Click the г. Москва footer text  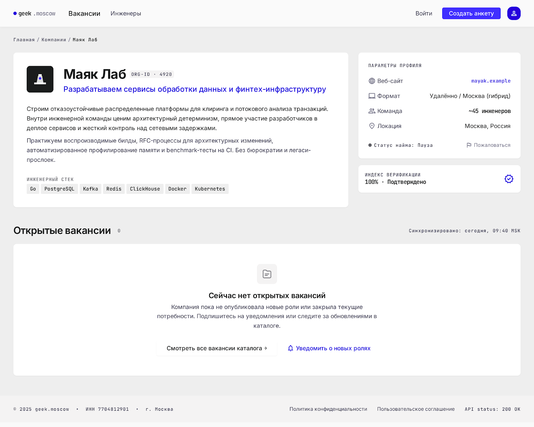click(x=160, y=409)
